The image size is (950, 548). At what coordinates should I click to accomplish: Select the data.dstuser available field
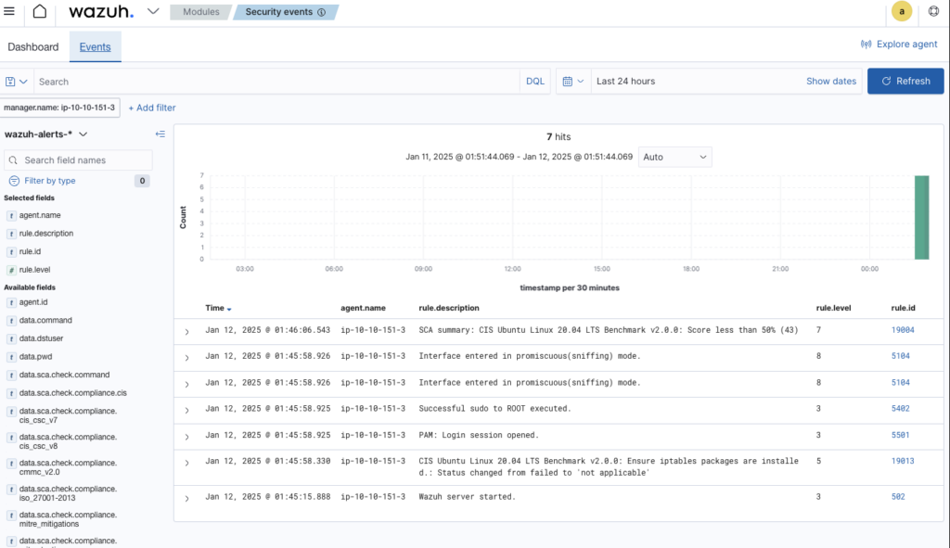point(41,338)
